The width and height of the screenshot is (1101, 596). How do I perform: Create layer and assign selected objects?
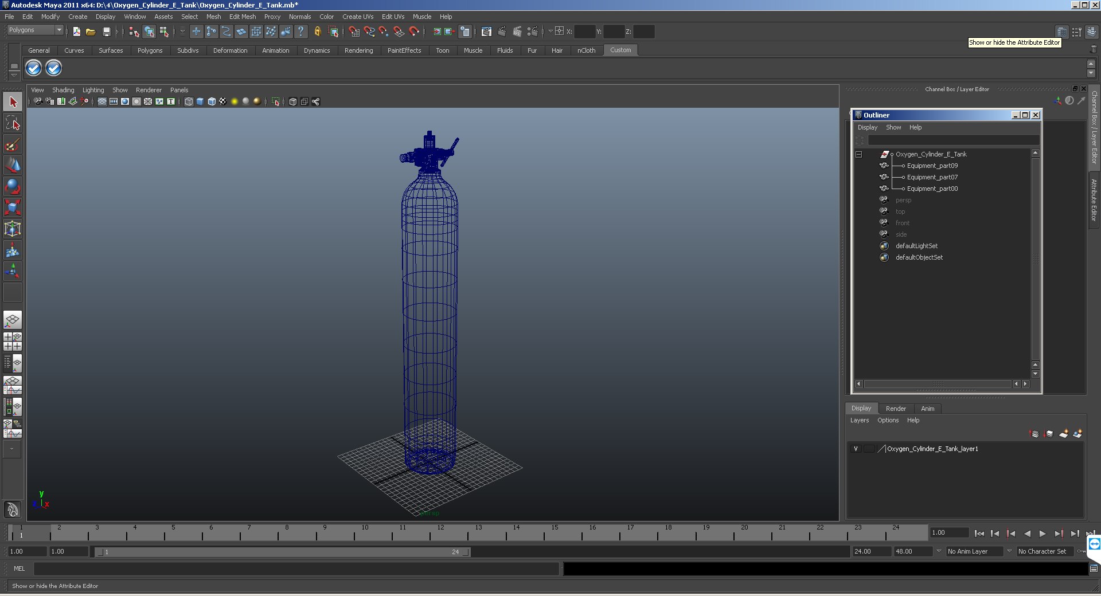coord(1077,434)
